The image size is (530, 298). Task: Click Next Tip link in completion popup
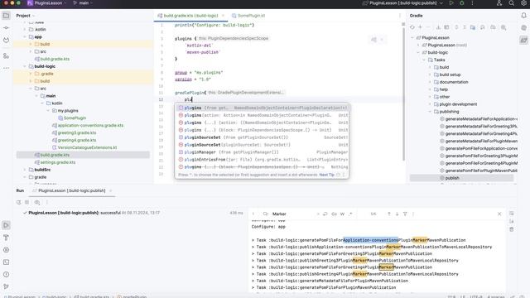click(327, 175)
